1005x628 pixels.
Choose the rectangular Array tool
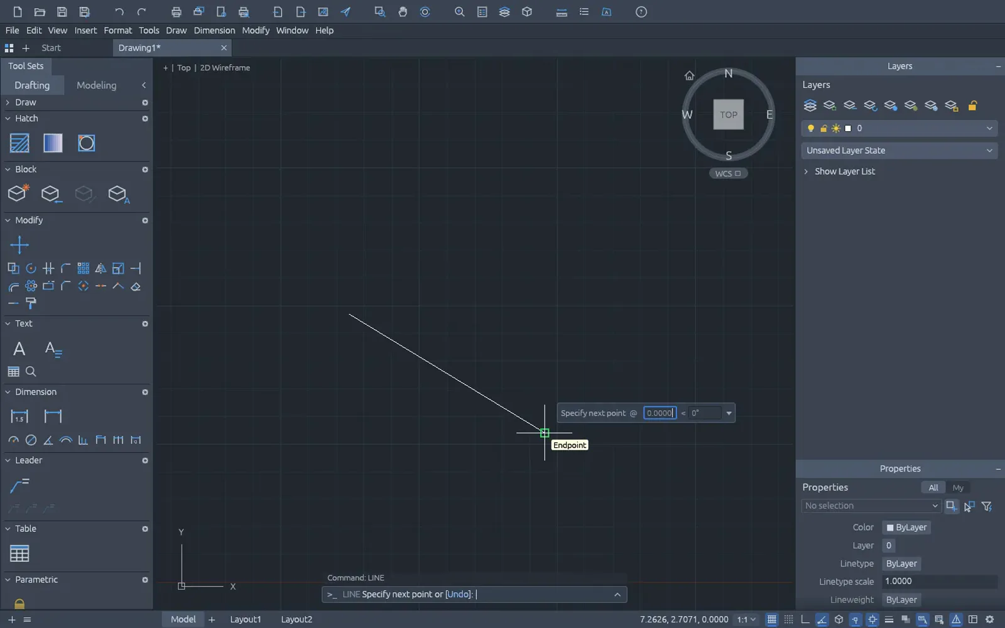pyautogui.click(x=83, y=269)
